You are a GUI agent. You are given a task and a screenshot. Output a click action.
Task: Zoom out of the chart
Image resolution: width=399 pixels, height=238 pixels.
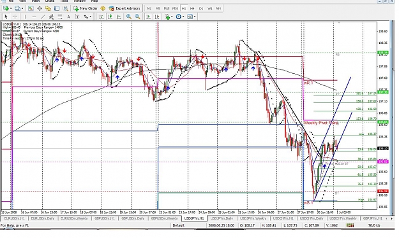click(x=137, y=17)
